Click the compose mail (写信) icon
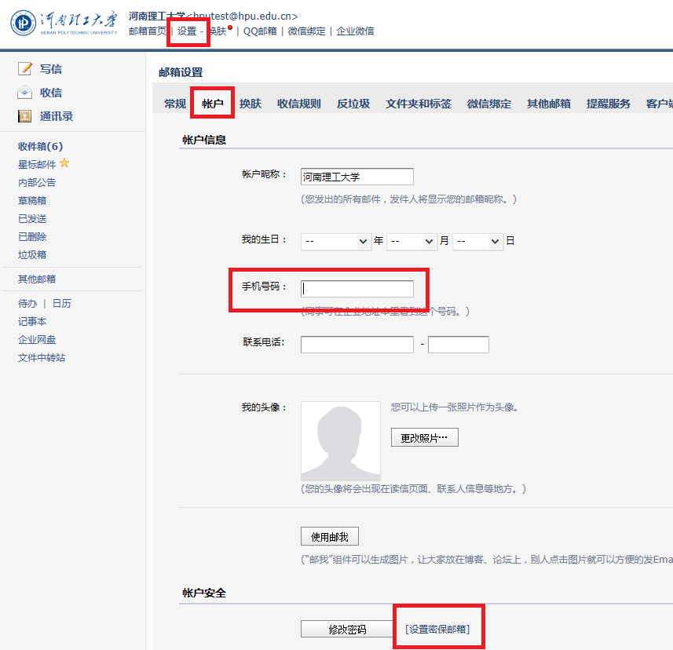Viewport: 673px width, 650px height. (25, 69)
